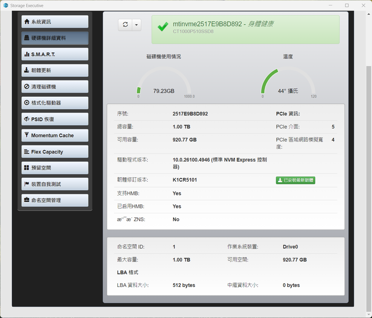Open 硬碟機詳細資料 in the sidebar
The height and width of the screenshot is (318, 372).
click(55, 38)
